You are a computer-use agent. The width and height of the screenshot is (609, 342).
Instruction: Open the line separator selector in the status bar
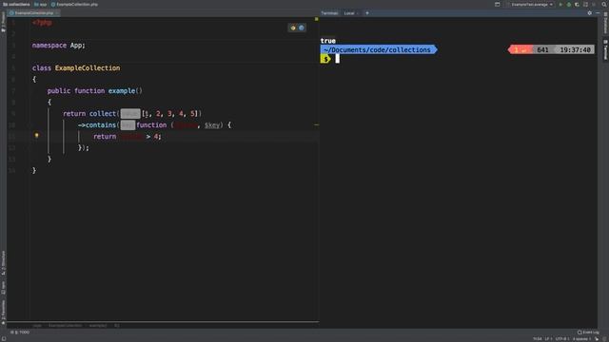click(548, 339)
